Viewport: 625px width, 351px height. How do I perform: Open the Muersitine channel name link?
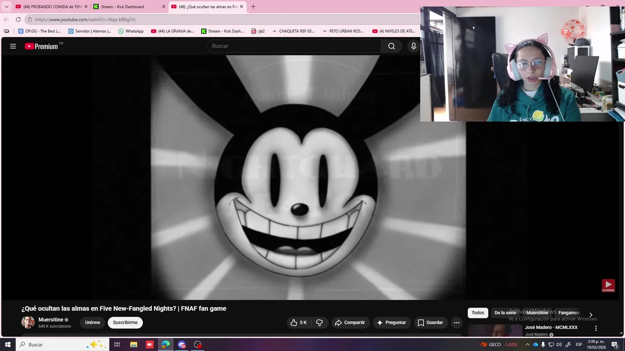tap(51, 320)
